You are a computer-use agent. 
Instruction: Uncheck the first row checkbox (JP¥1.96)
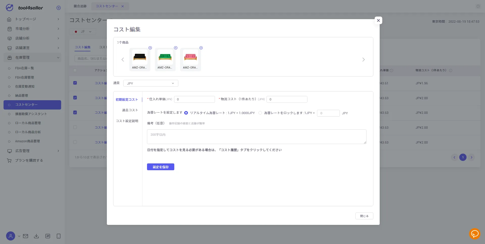[75, 83]
